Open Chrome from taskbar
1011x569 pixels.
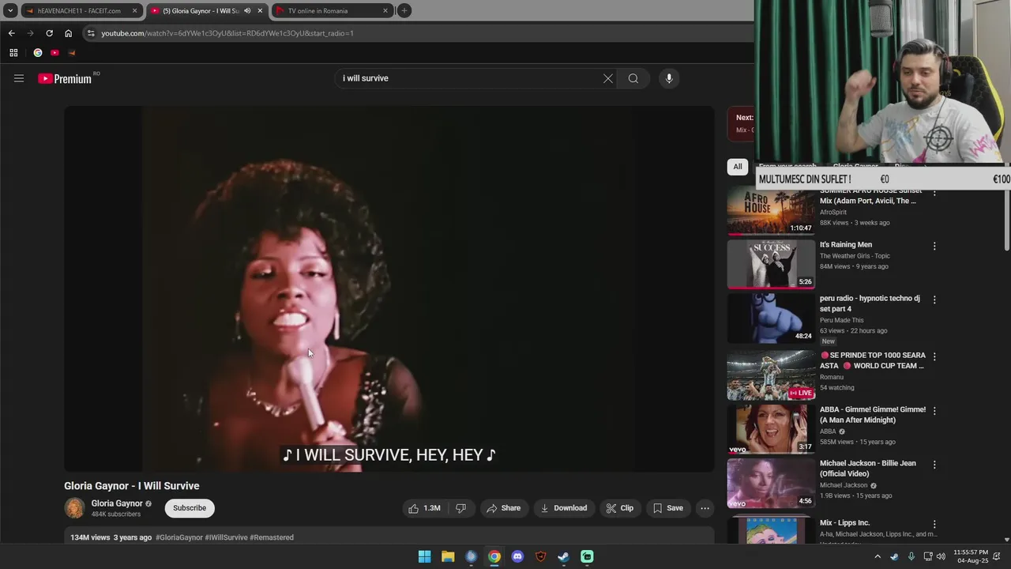(x=494, y=556)
